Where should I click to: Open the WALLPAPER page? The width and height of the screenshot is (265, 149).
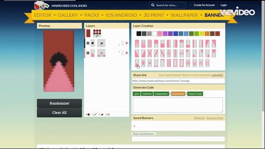tap(184, 15)
